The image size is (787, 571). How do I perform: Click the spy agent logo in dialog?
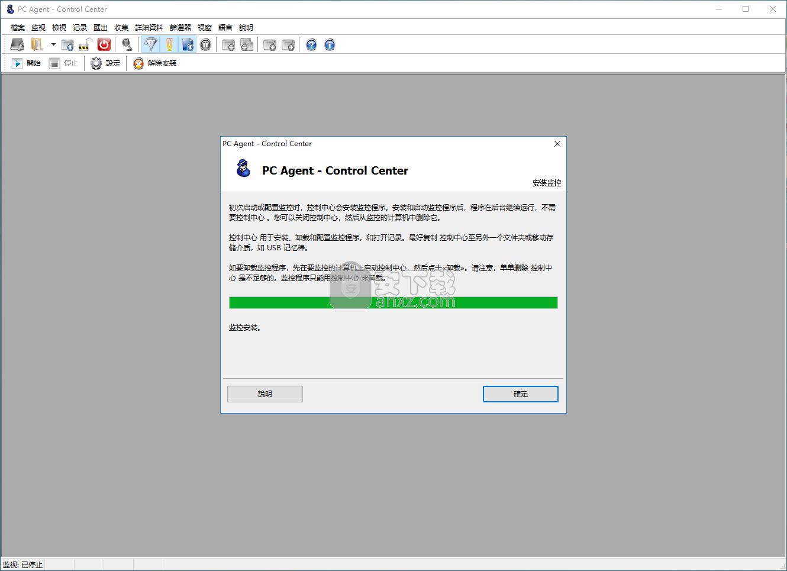pyautogui.click(x=243, y=169)
